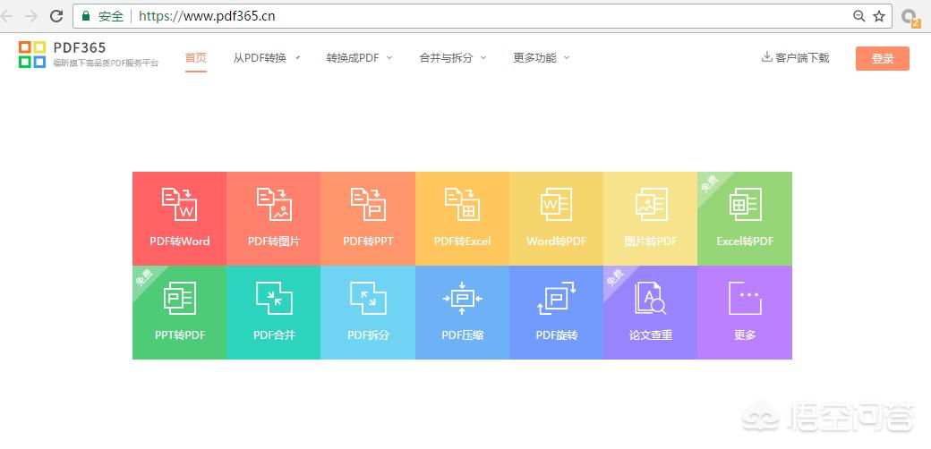Expand the 转换成PDF dropdown chevron

coord(389,57)
